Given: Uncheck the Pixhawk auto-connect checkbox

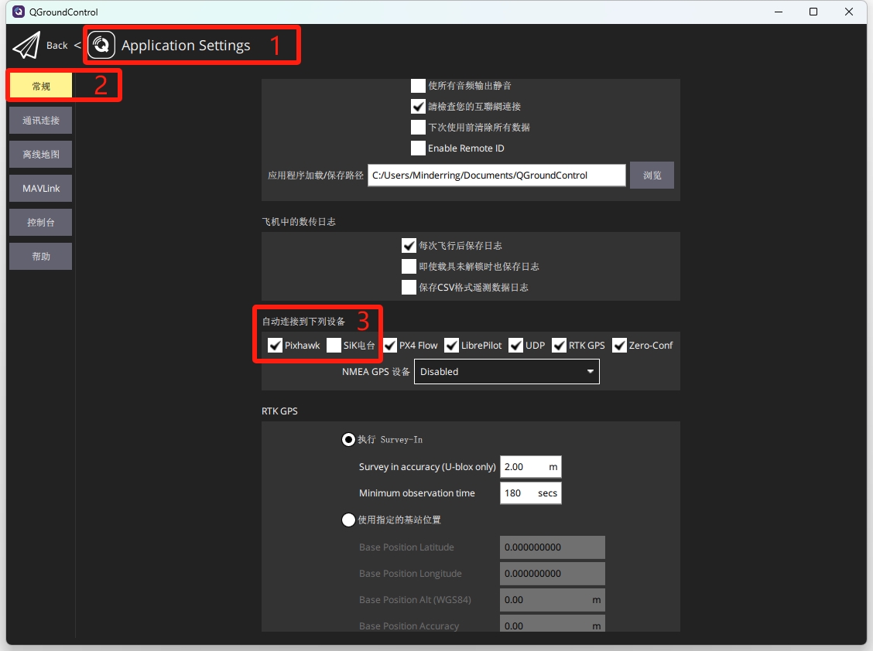Looking at the screenshot, I should pos(275,345).
